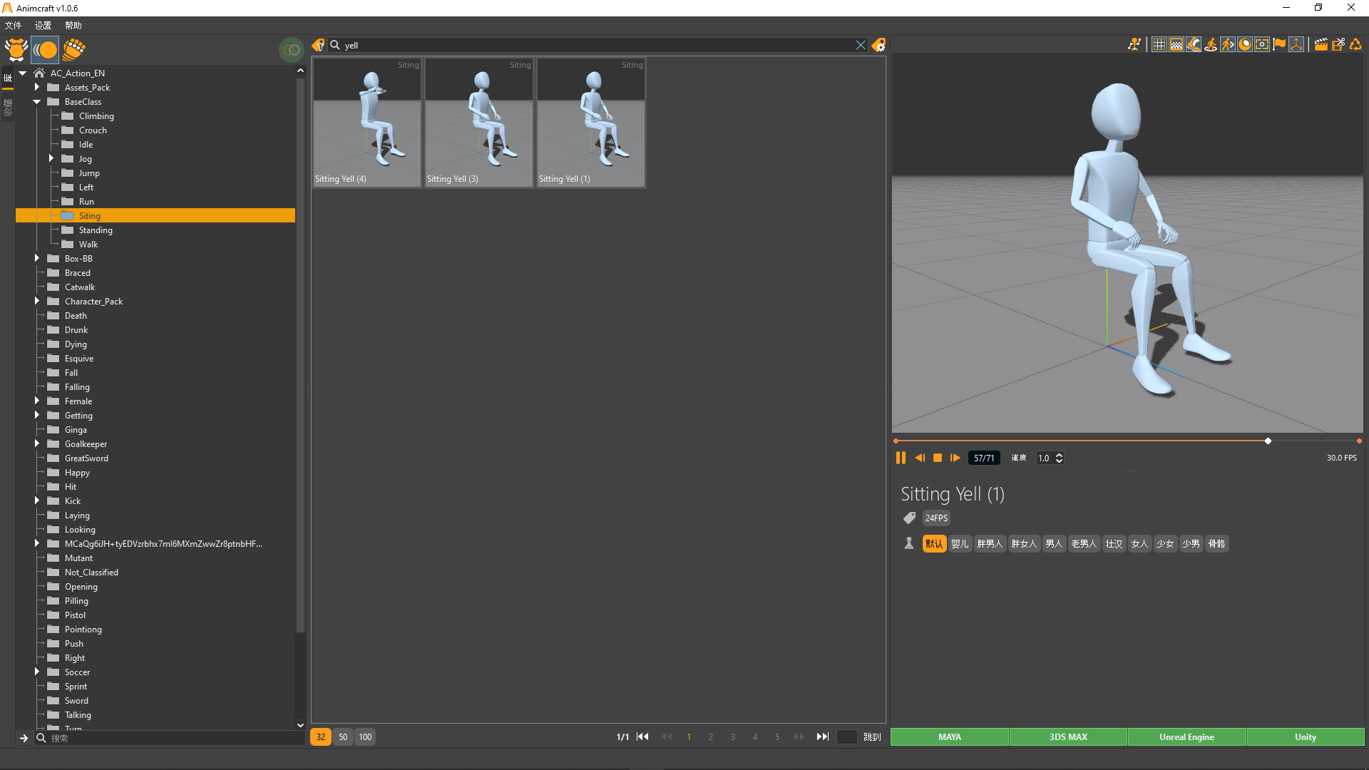The image size is (1369, 770).
Task: Click the folder tree vertical scrollbar
Action: coord(300,356)
